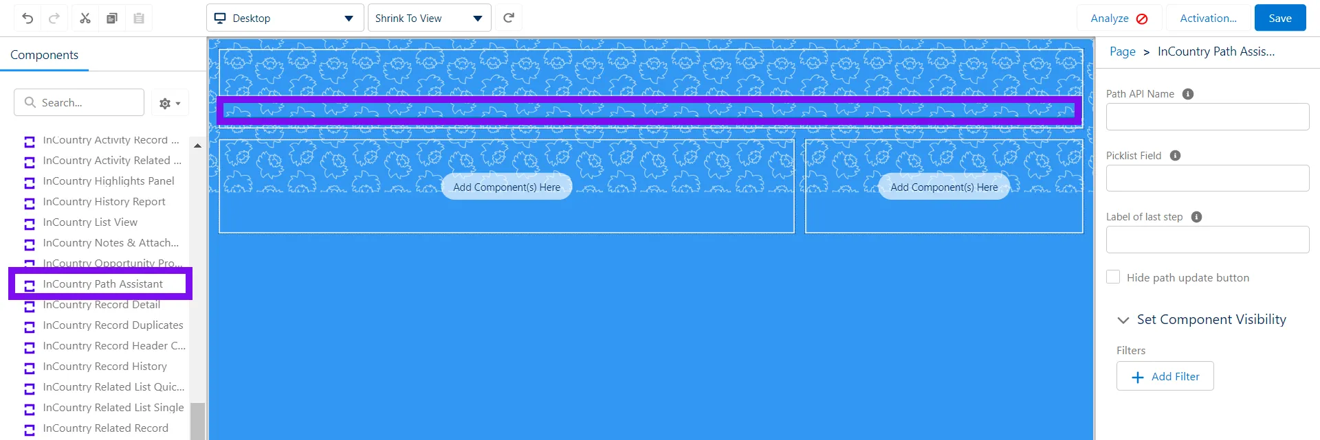Image resolution: width=1320 pixels, height=440 pixels.
Task: Open the Desktop form factor dropdown
Action: click(x=285, y=19)
